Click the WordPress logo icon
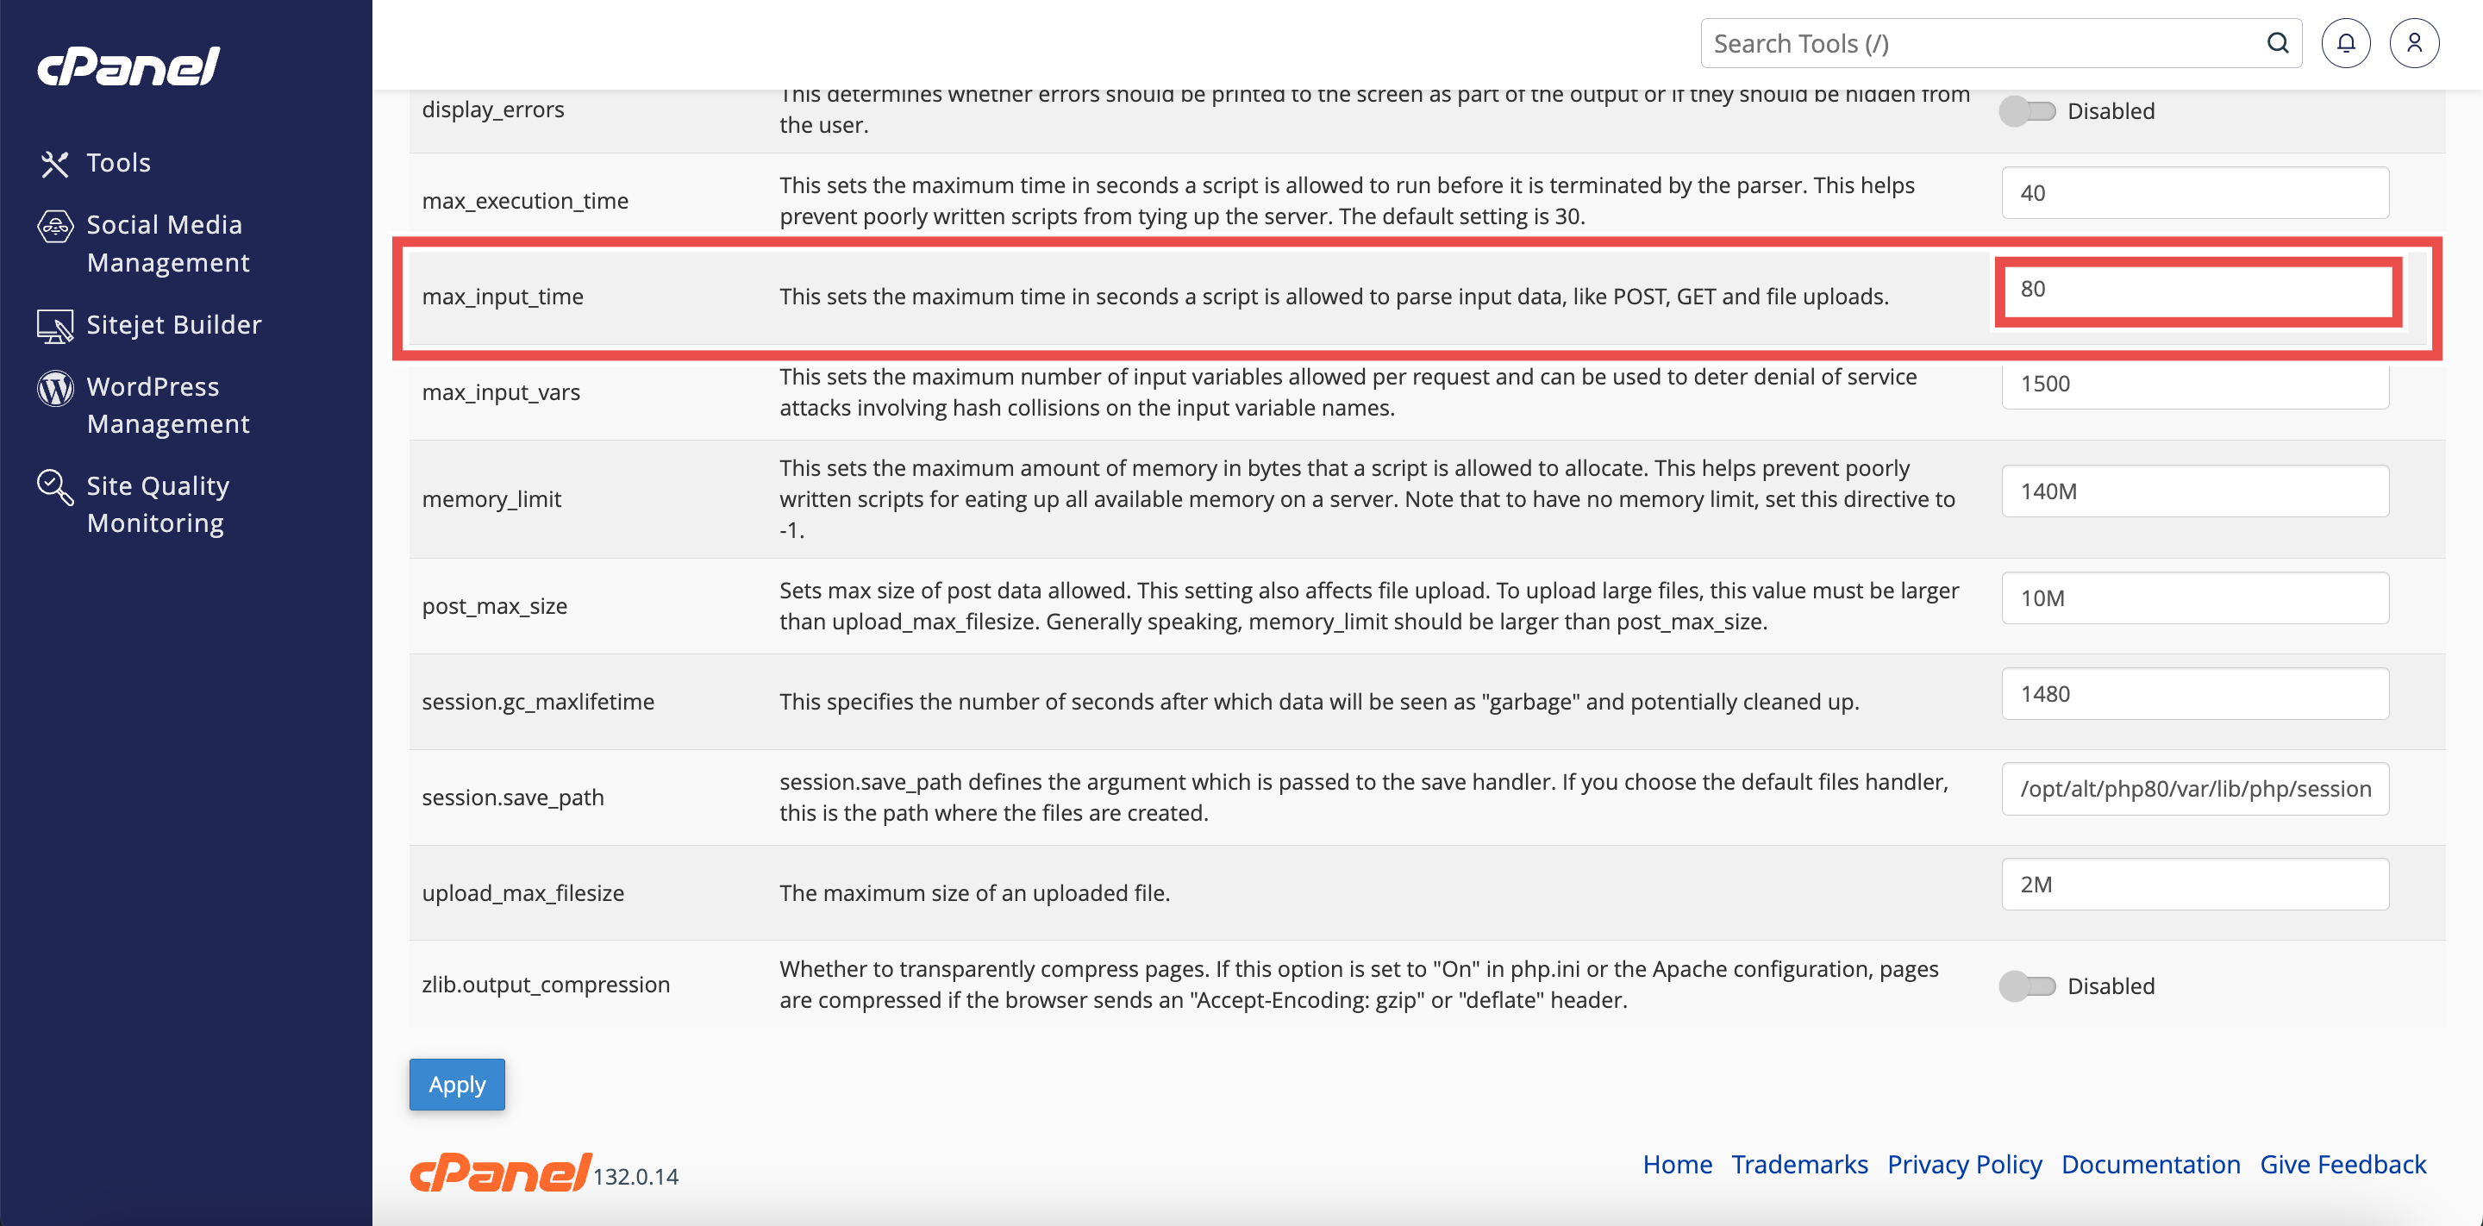2483x1226 pixels. (x=55, y=389)
